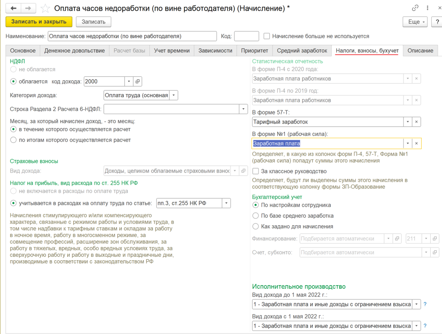Choose в течение которого осуществляется расчет
This screenshot has height=334, width=442.
pos(13,129)
